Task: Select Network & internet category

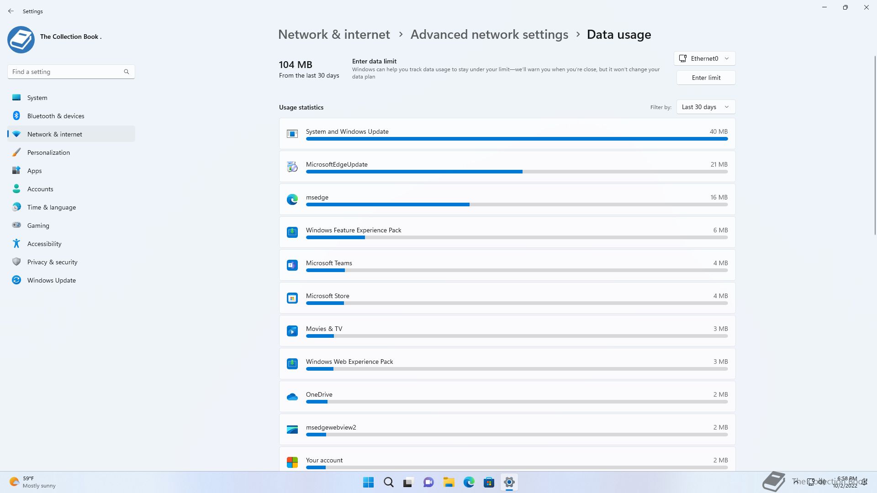Action: [71, 134]
